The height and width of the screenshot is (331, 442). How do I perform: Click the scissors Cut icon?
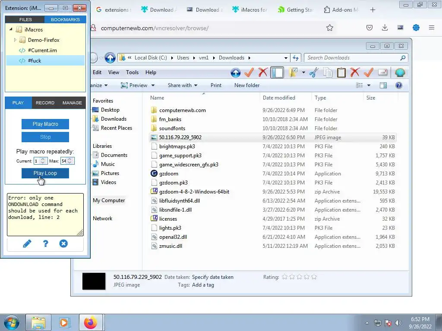pyautogui.click(x=314, y=72)
